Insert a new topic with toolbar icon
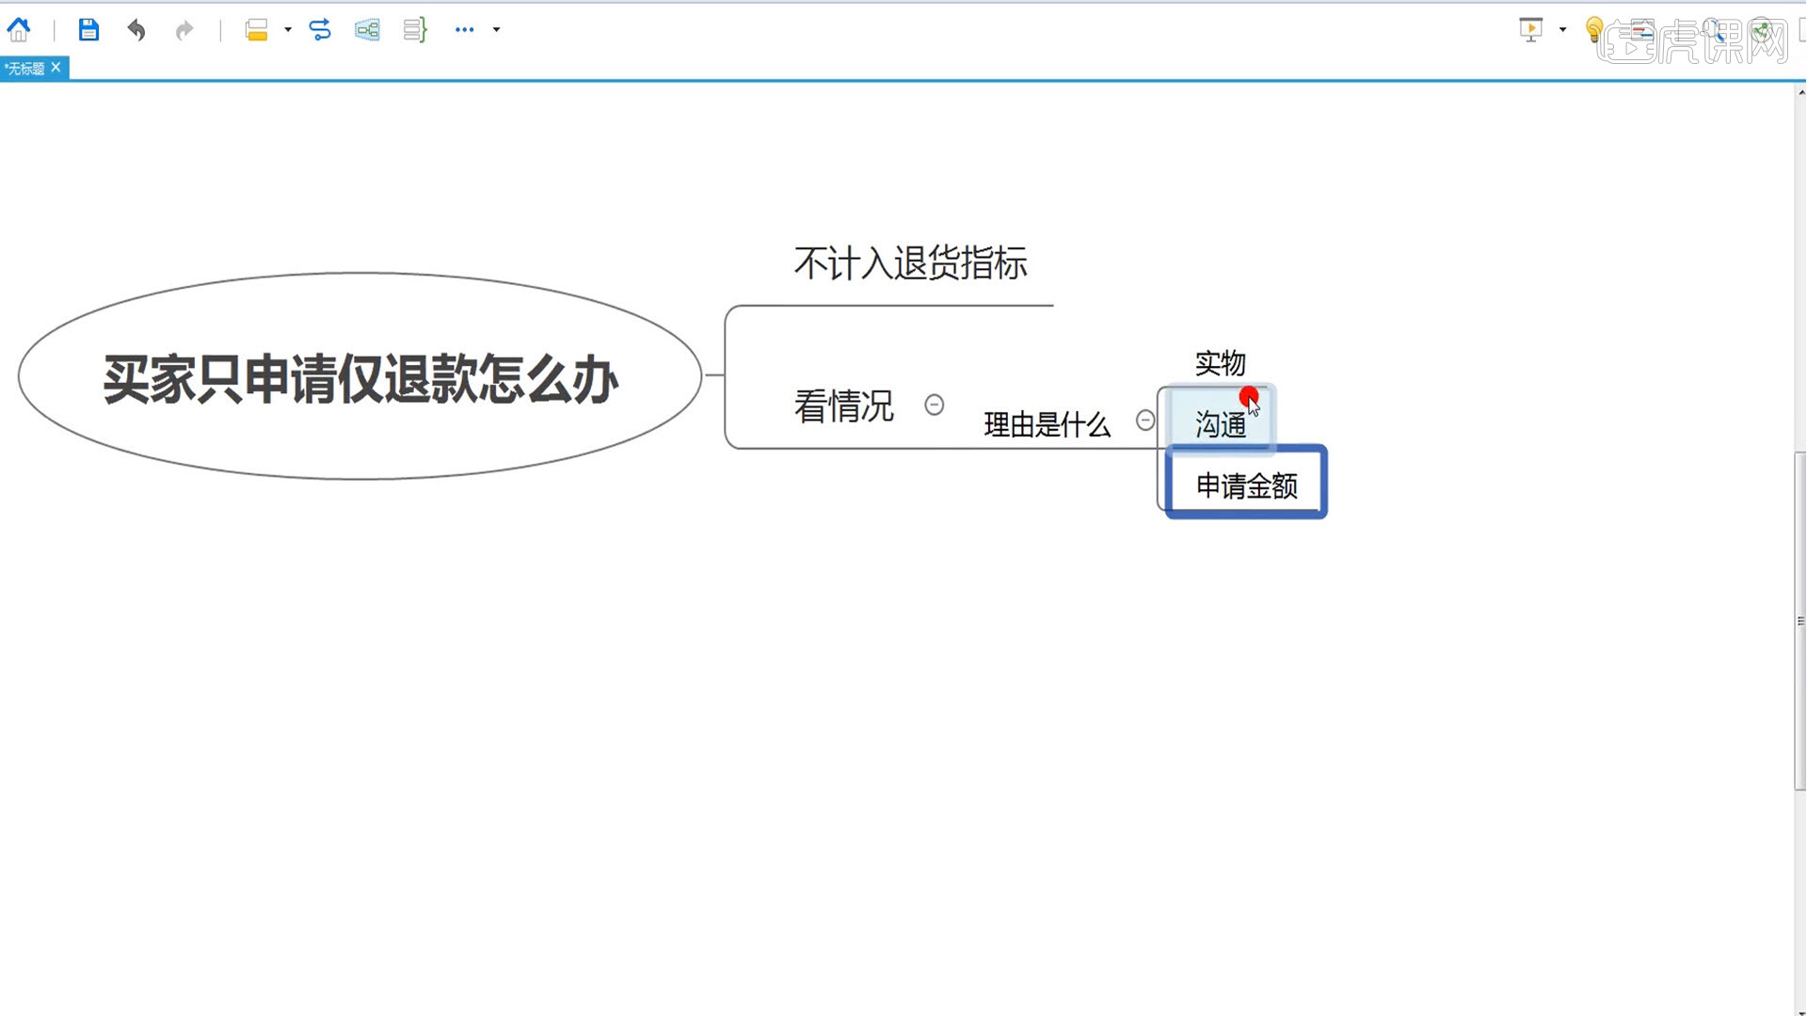Screen dimensions: 1807x1016 pos(256,30)
